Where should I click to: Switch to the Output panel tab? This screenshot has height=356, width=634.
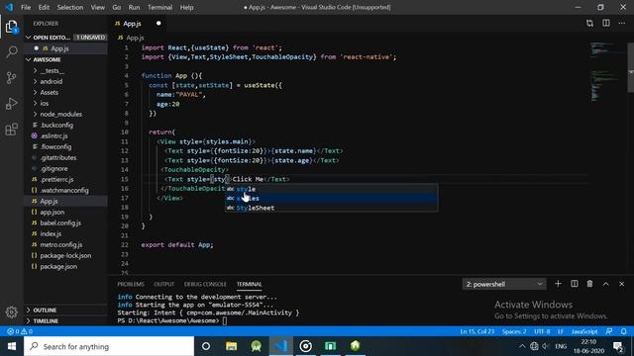(163, 284)
